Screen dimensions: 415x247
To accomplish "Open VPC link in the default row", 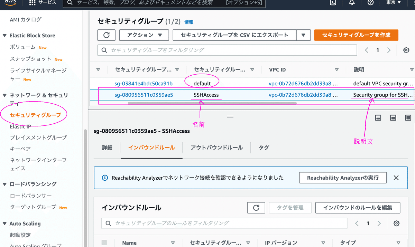I will tap(300, 84).
